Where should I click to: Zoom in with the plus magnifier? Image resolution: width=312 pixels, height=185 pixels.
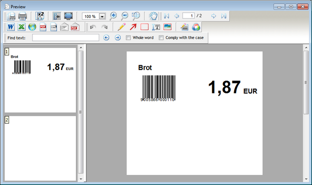(113, 16)
